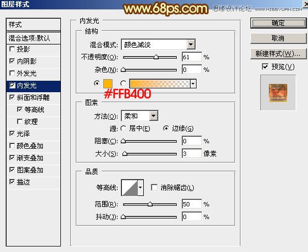Select the 斜面和浮雕 bevel entry
Screen dimensions: 308x252
pos(33,98)
